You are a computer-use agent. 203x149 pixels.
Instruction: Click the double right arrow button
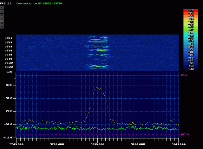(x=2, y=23)
